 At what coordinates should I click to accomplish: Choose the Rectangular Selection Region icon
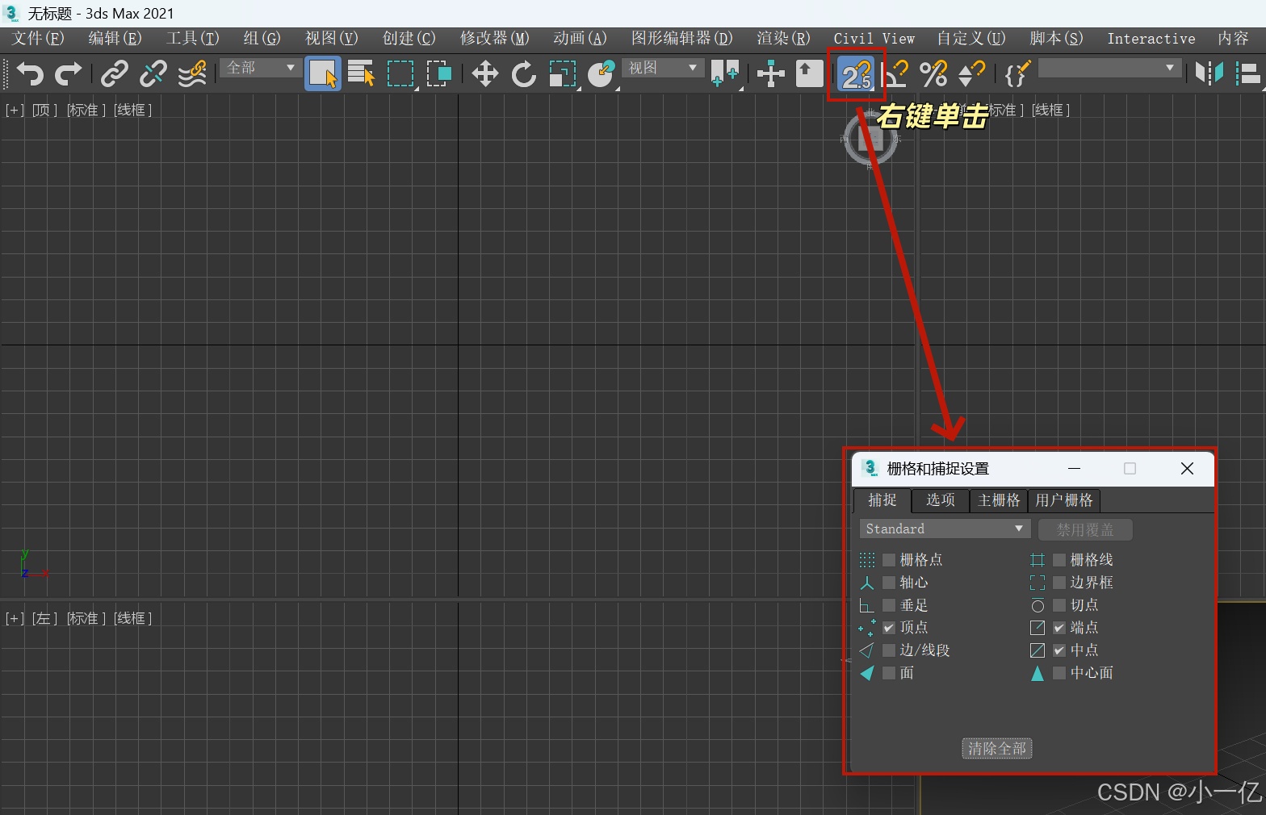pyautogui.click(x=400, y=74)
